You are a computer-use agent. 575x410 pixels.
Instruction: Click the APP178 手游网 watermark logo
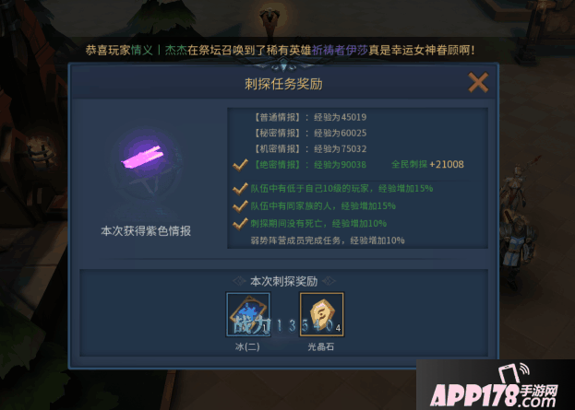pyautogui.click(x=494, y=388)
